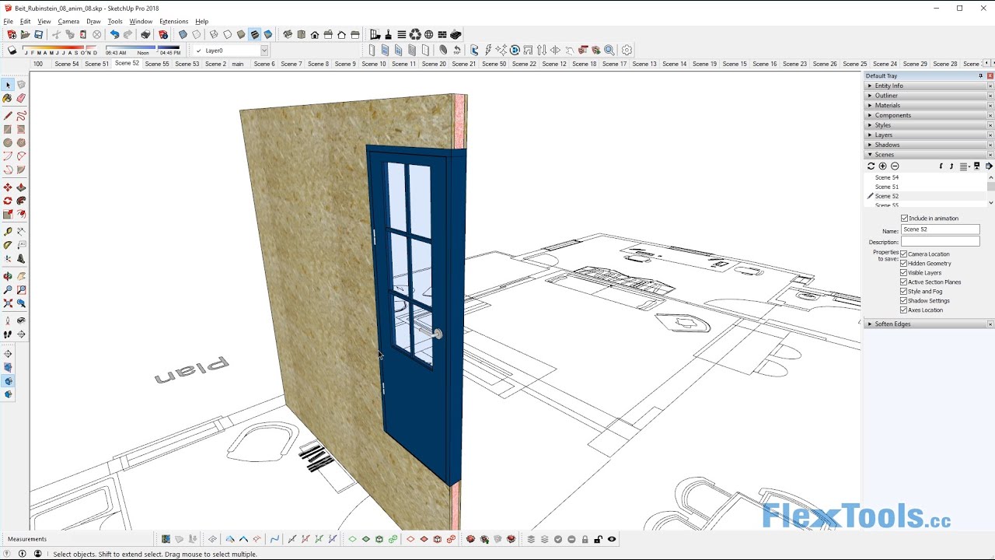This screenshot has height=560, width=995.
Task: Select the Walk footprints tool
Action: [8, 334]
